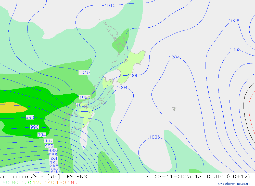Click the 980 isobar label

pos(54,167)
